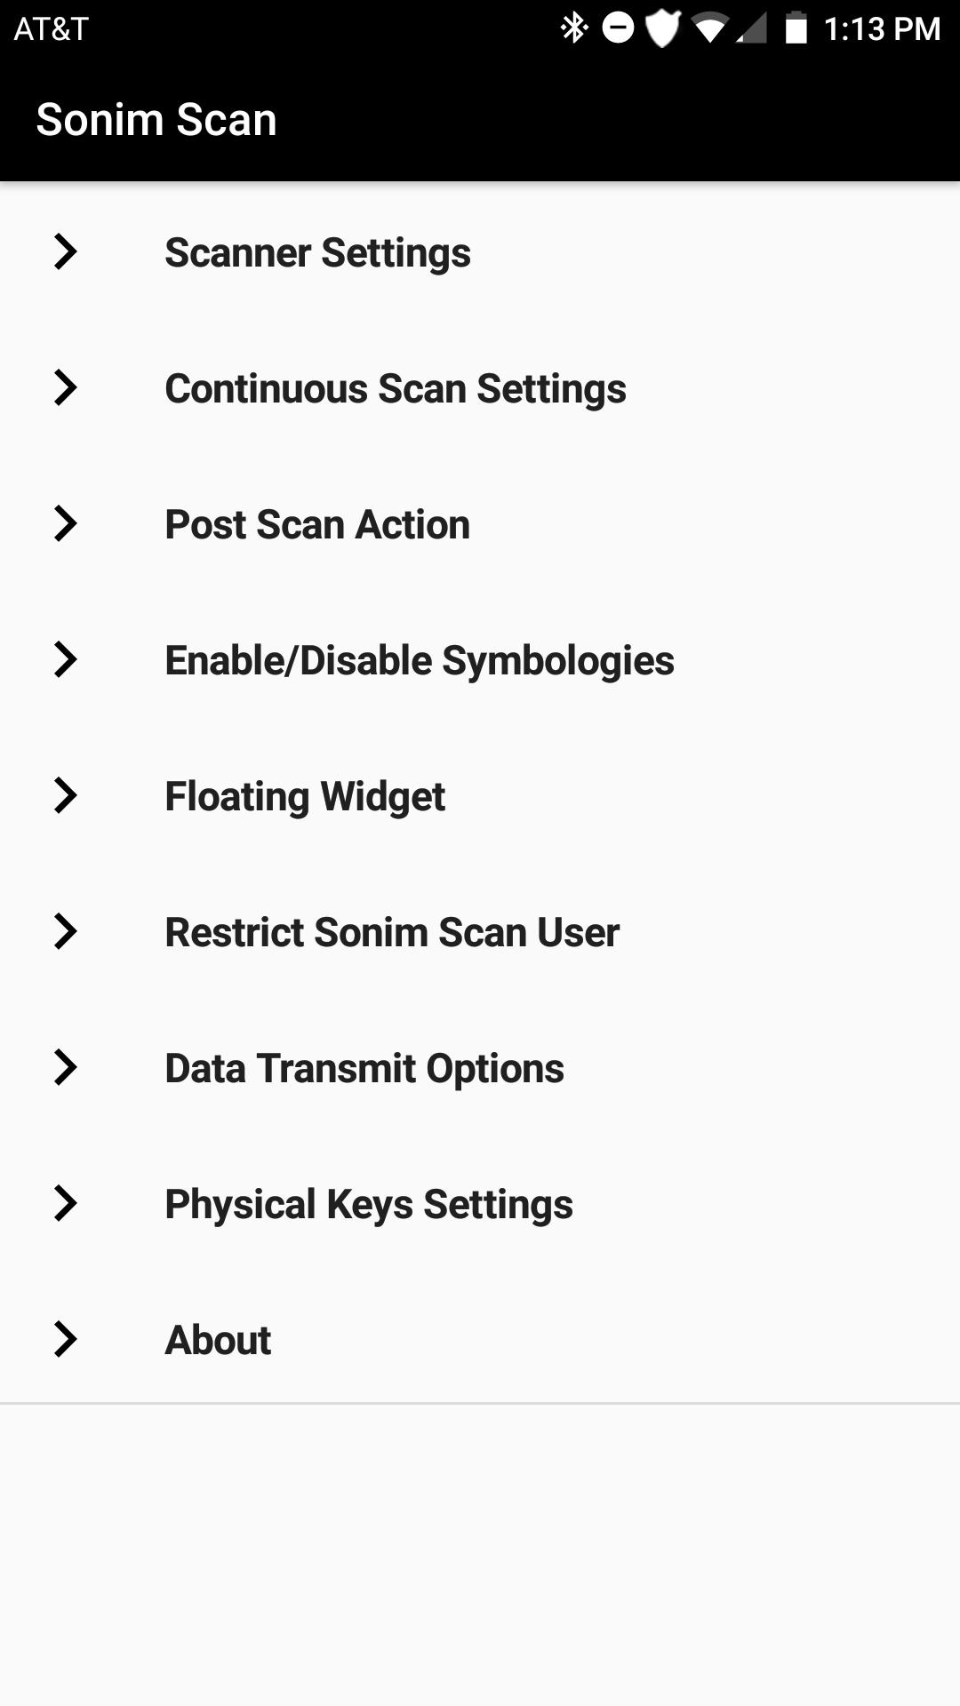
Task: Click the cellular signal strength icon
Action: coord(752,28)
